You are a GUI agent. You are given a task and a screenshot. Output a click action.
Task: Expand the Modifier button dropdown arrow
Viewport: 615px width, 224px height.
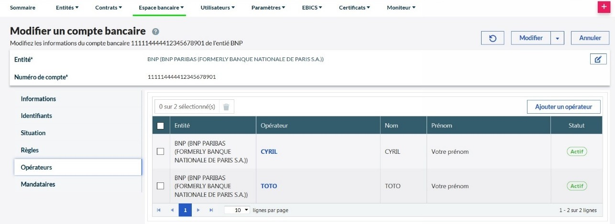(558, 38)
